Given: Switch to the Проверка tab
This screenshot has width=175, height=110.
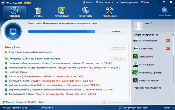Looking at the screenshot, I should [15, 12].
